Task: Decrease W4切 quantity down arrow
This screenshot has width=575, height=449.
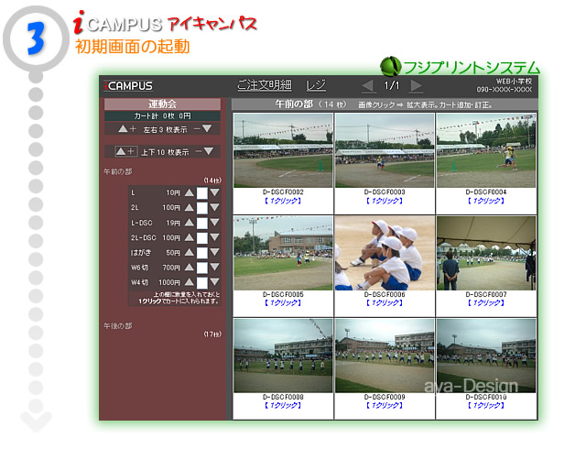Action: point(215,282)
